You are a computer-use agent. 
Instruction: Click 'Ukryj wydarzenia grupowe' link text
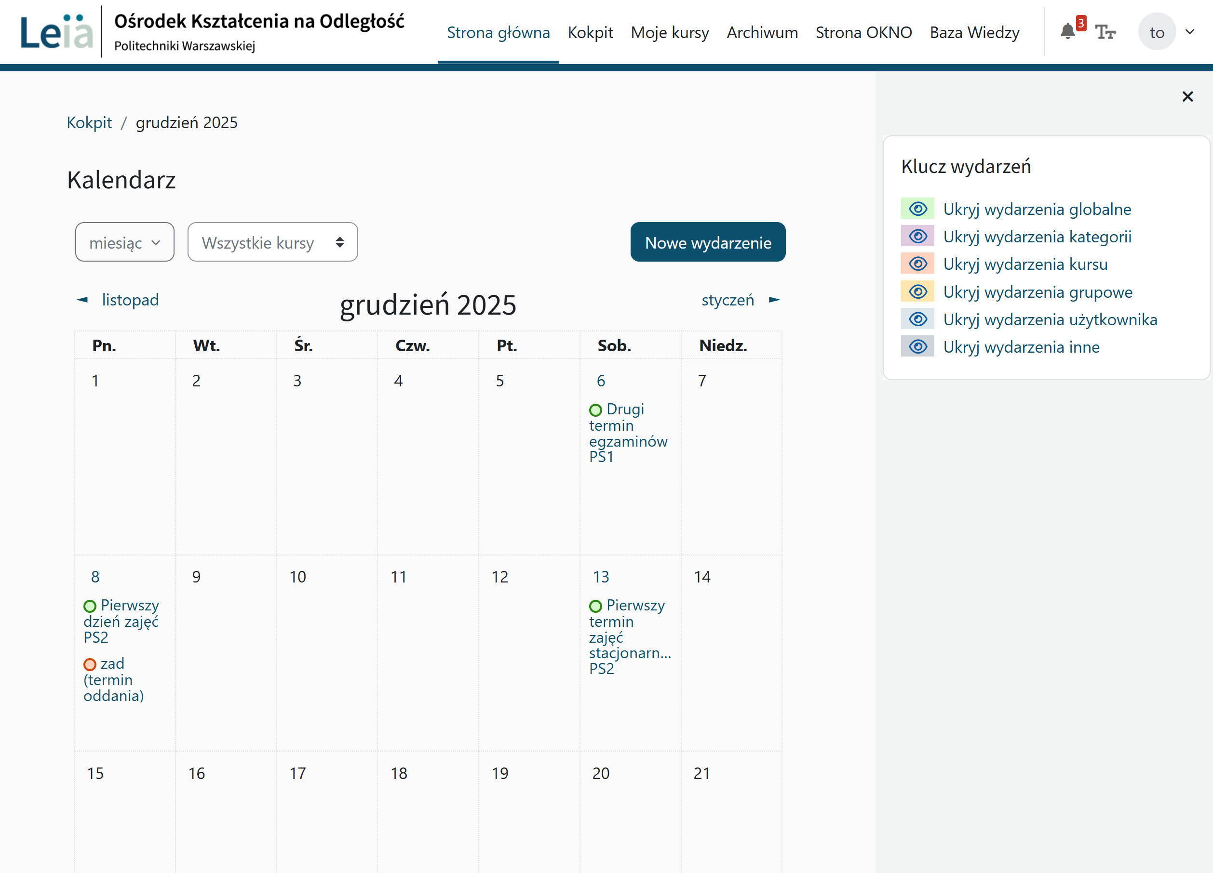point(1038,292)
